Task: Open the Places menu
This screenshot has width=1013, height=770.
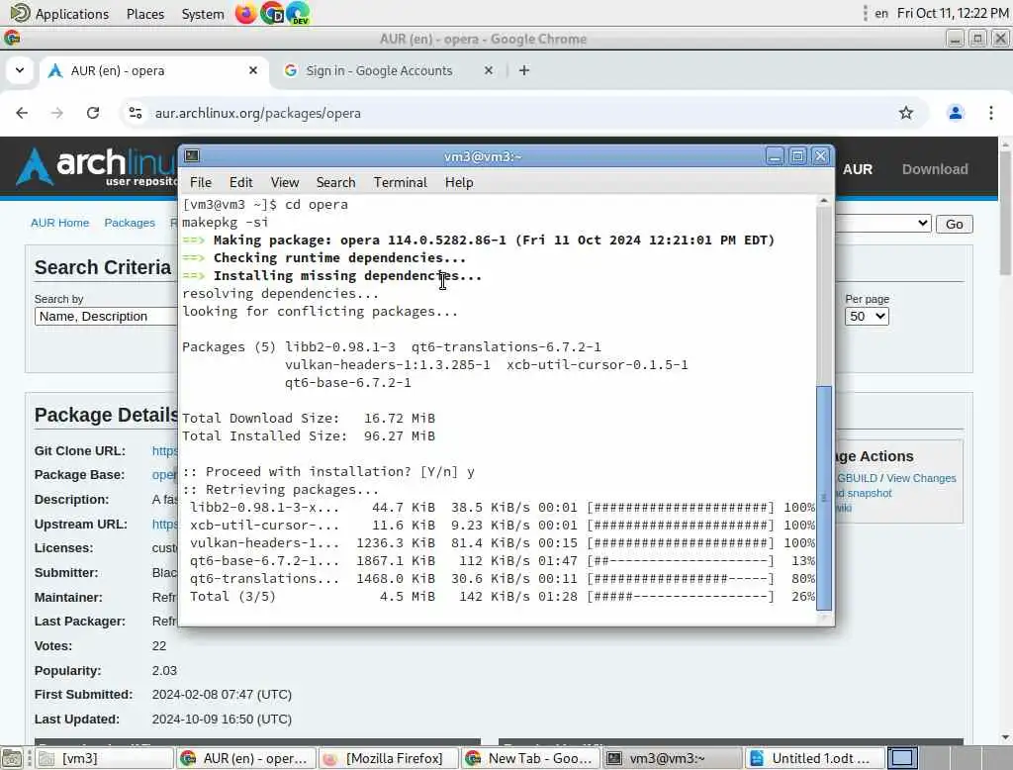Action: click(145, 14)
